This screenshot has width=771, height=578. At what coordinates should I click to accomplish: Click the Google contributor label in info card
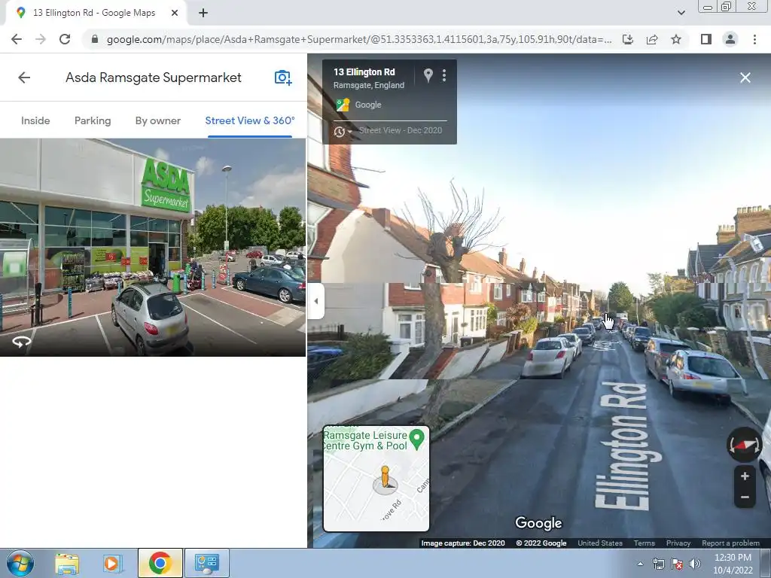[367, 105]
